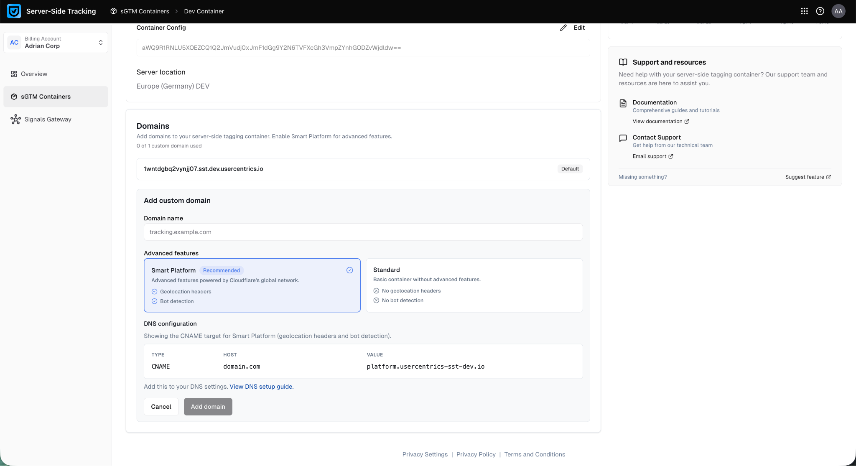Click the View documentation external link
The height and width of the screenshot is (466, 856).
click(660, 122)
